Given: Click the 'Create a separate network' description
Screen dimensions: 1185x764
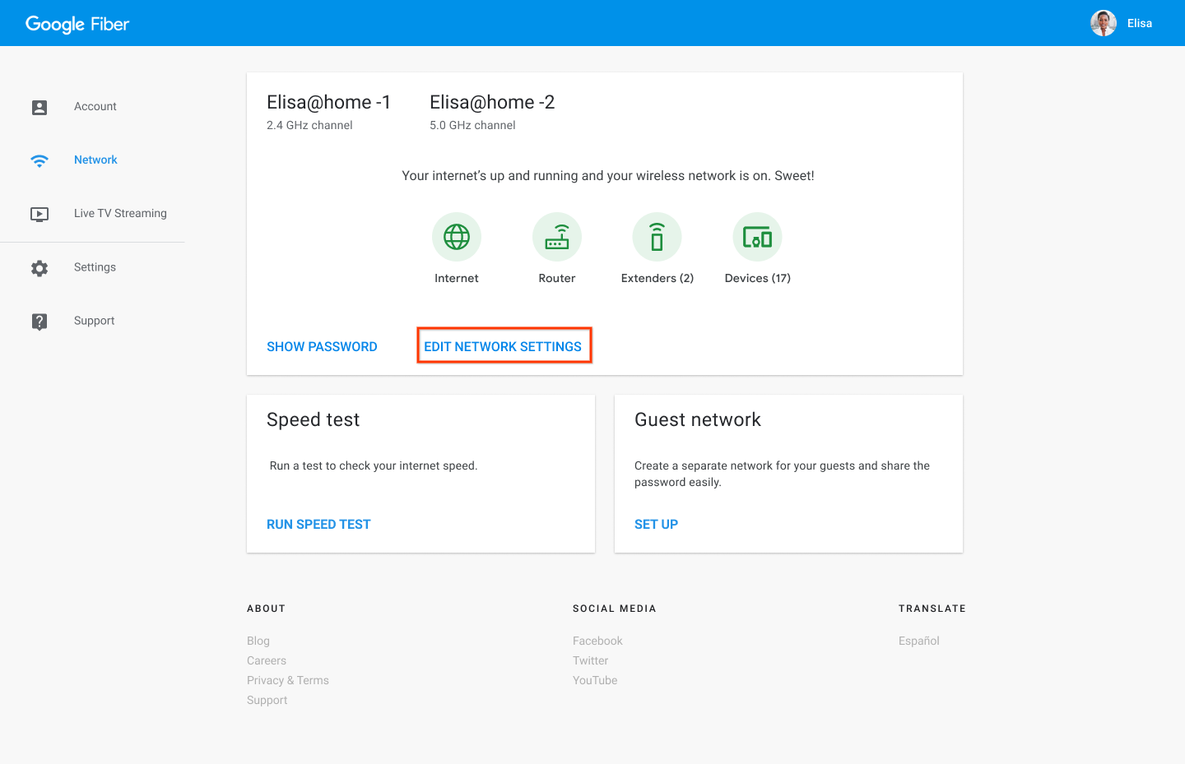Looking at the screenshot, I should [783, 474].
